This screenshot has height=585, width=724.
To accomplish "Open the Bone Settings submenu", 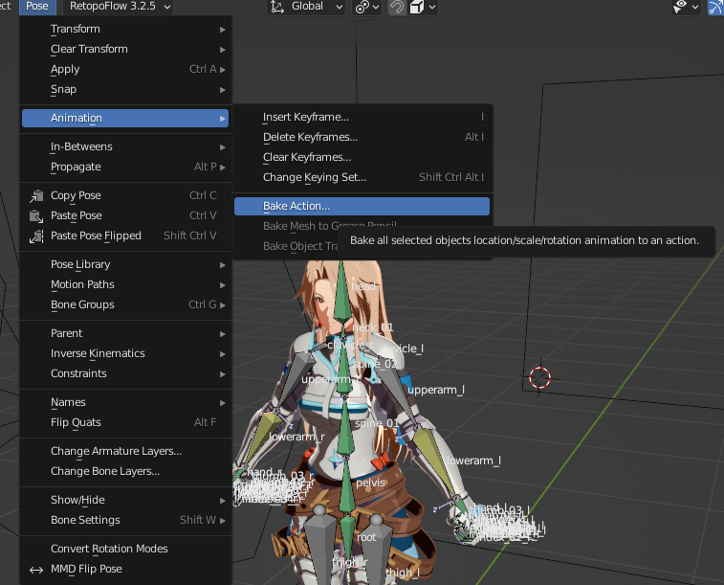I will pyautogui.click(x=125, y=520).
